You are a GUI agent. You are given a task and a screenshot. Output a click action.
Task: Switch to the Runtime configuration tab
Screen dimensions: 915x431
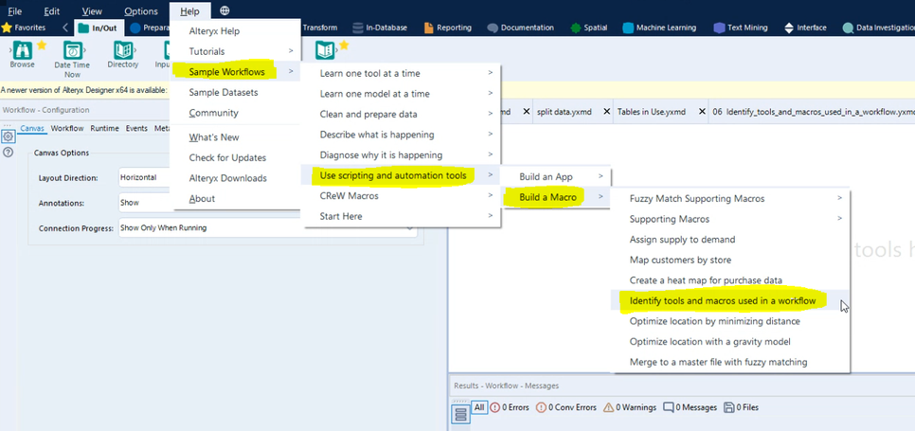104,128
